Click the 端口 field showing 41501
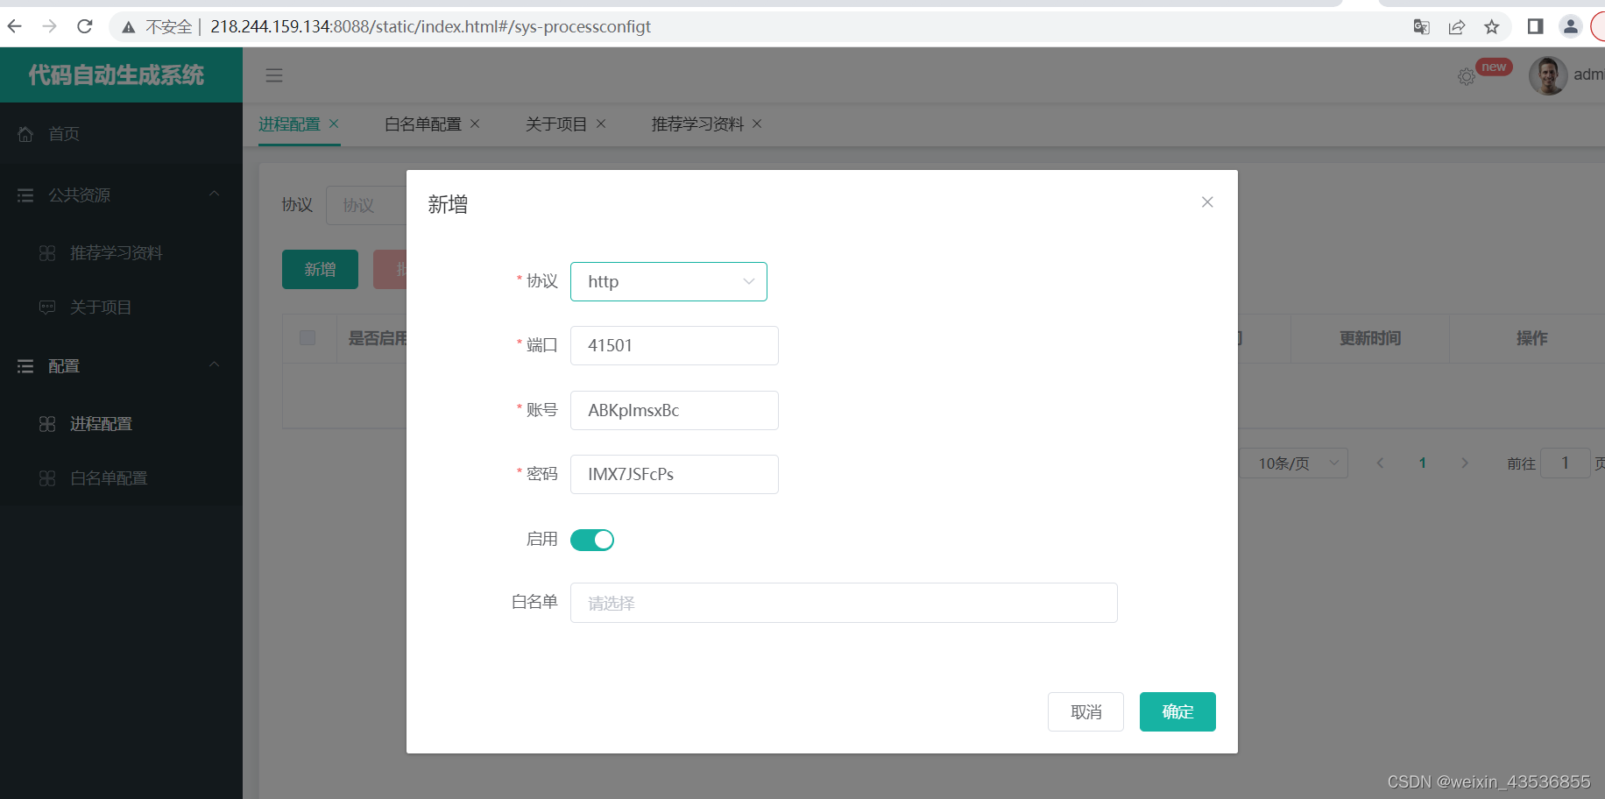The height and width of the screenshot is (799, 1605). (675, 345)
